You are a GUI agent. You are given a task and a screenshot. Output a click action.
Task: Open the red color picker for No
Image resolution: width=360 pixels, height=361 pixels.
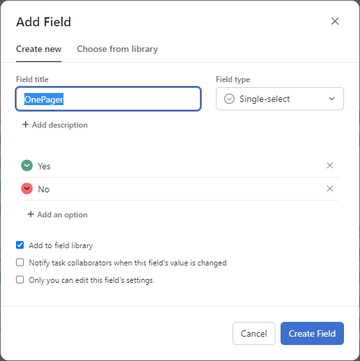27,189
